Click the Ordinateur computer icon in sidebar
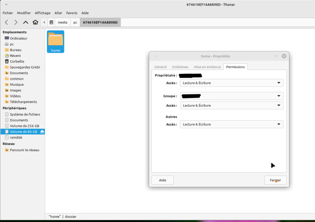The width and height of the screenshot is (315, 222). (x=7, y=38)
